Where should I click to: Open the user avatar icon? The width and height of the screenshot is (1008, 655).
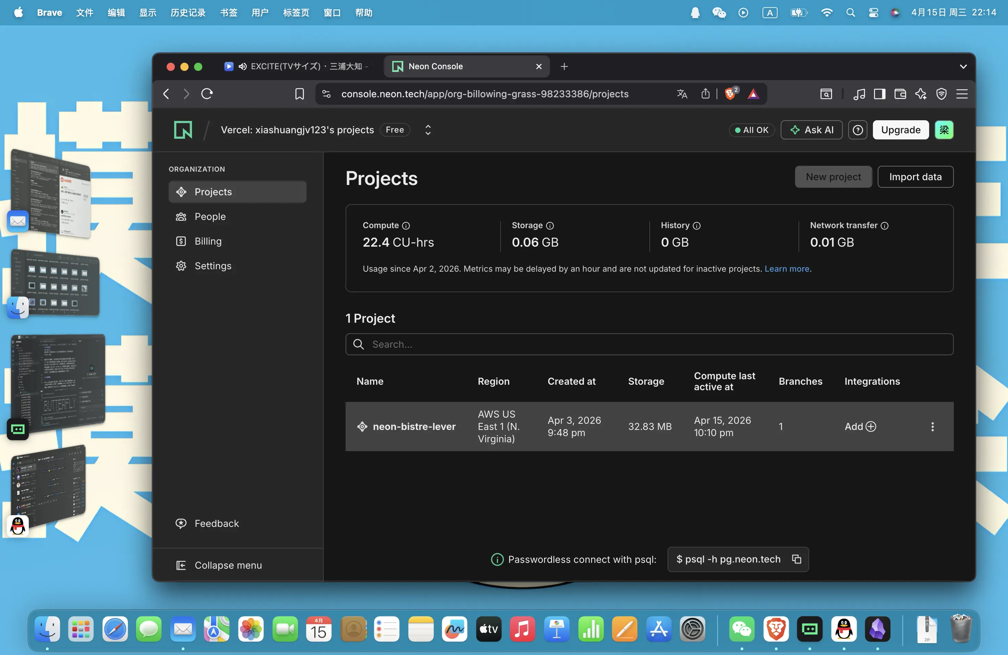coord(944,130)
